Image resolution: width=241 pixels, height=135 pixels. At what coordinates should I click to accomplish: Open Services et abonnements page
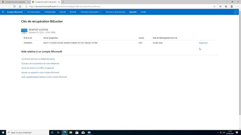coord(116,12)
